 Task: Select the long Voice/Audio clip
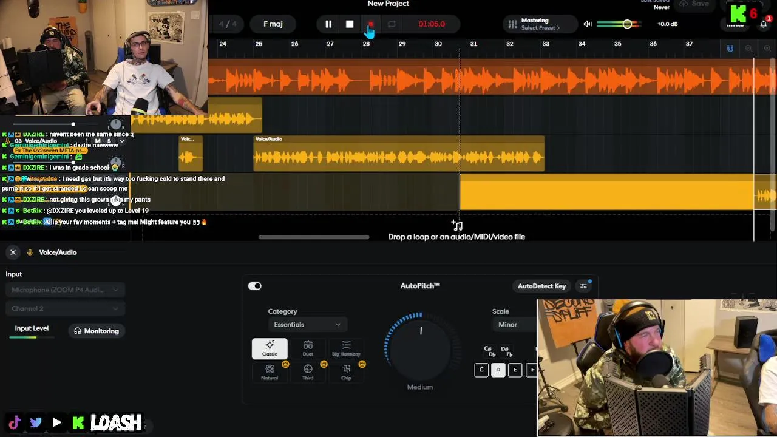399,154
